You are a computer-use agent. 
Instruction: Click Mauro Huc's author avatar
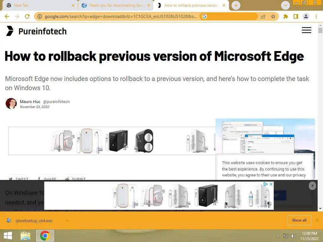point(11,103)
